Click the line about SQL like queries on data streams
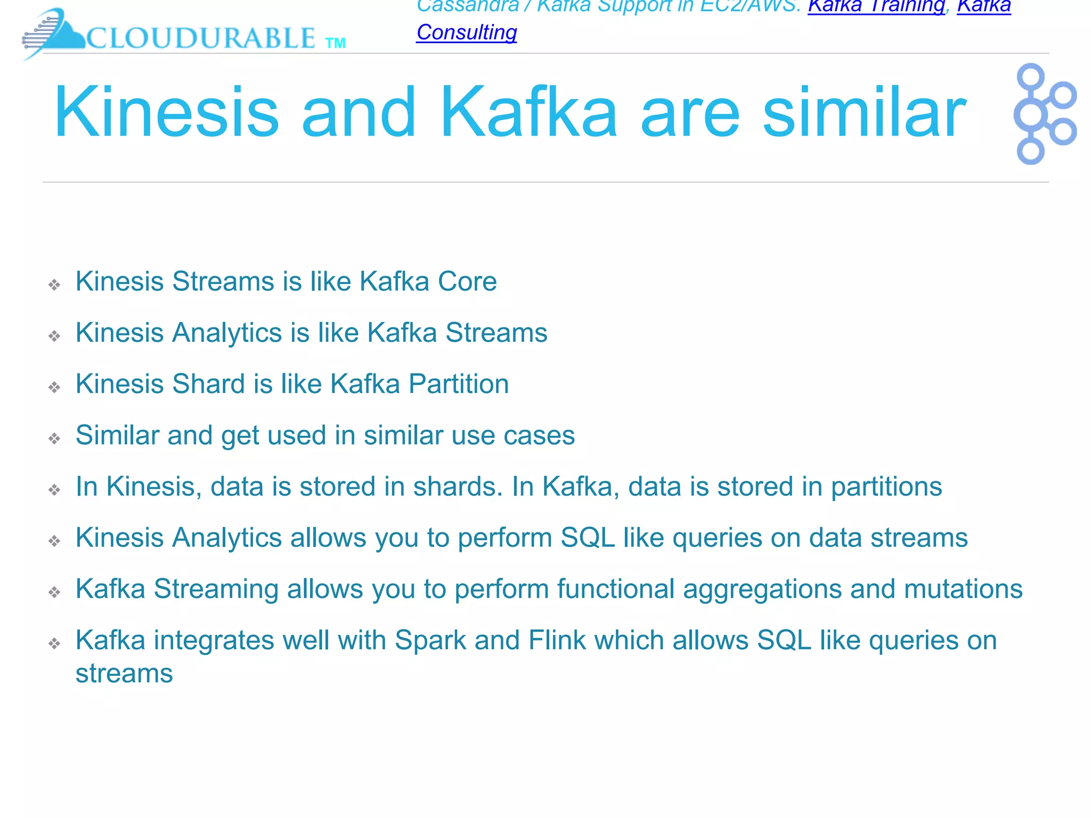This screenshot has width=1091, height=818. pyautogui.click(x=522, y=538)
